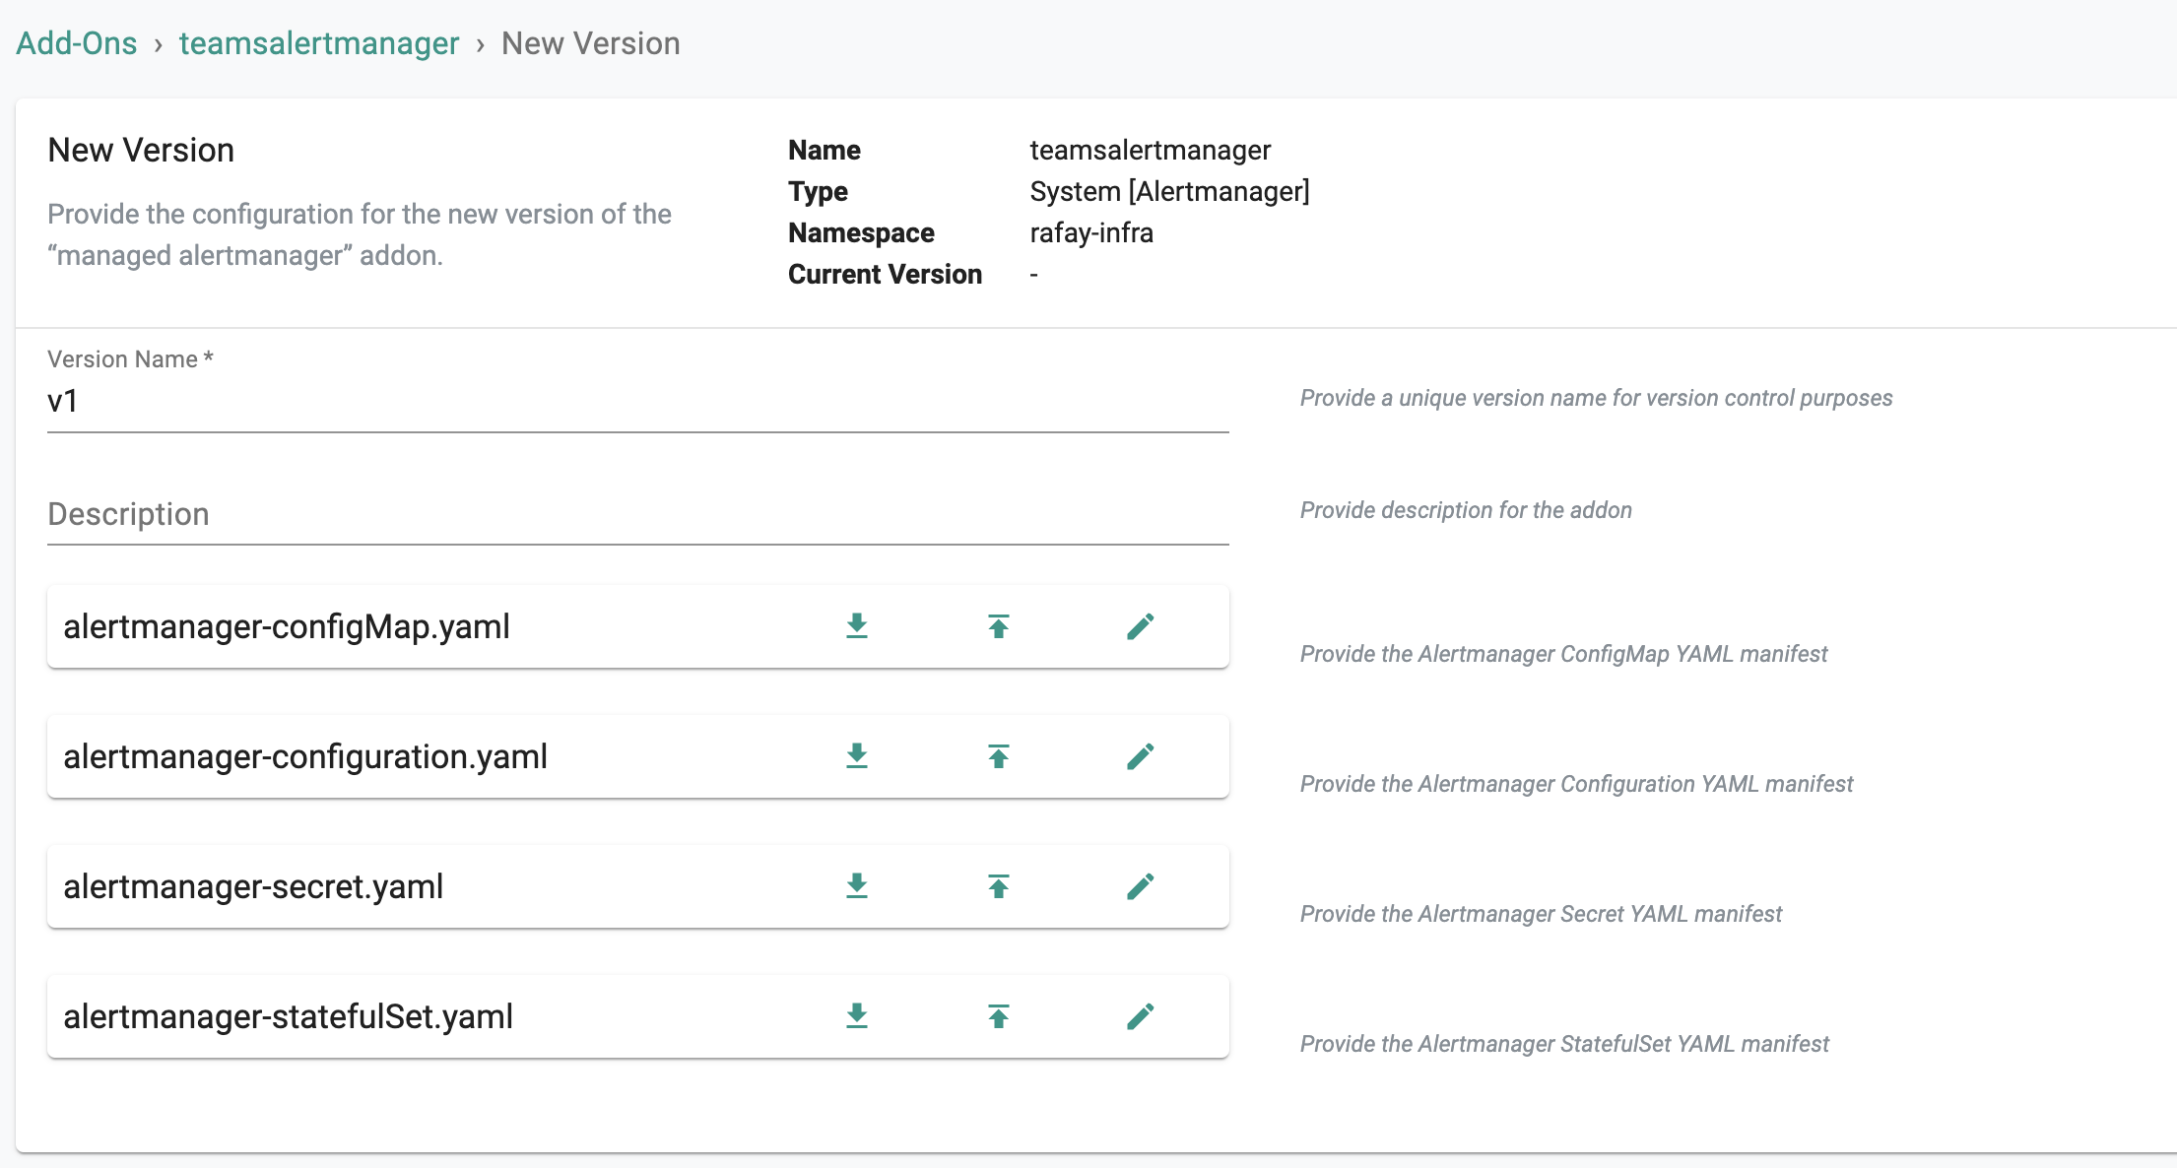Upload file for alertmanager-configMap.yaml

coord(999,626)
